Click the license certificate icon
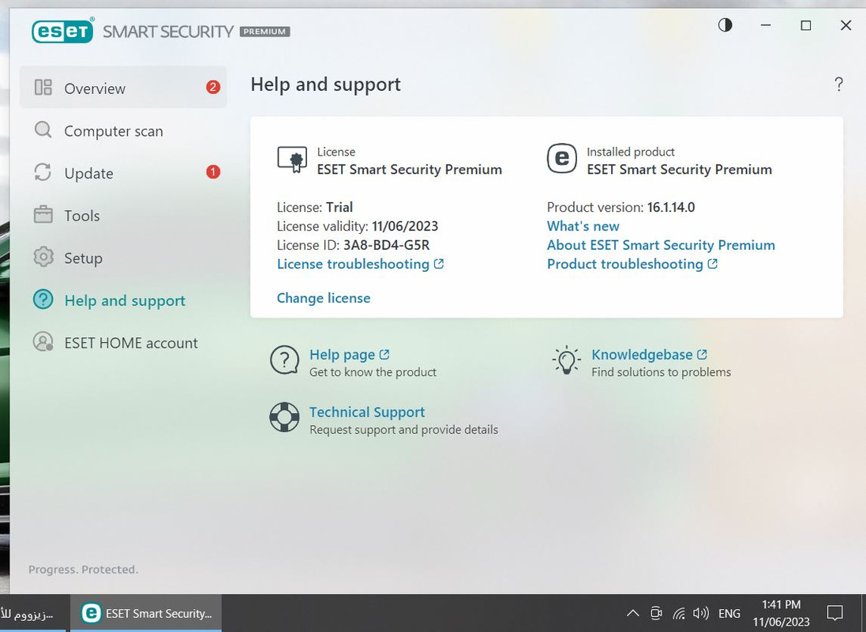866x632 pixels. click(x=292, y=160)
